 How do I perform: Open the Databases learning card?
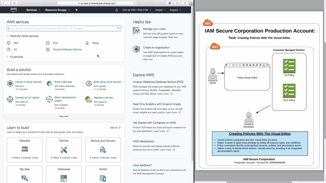click(64, 174)
